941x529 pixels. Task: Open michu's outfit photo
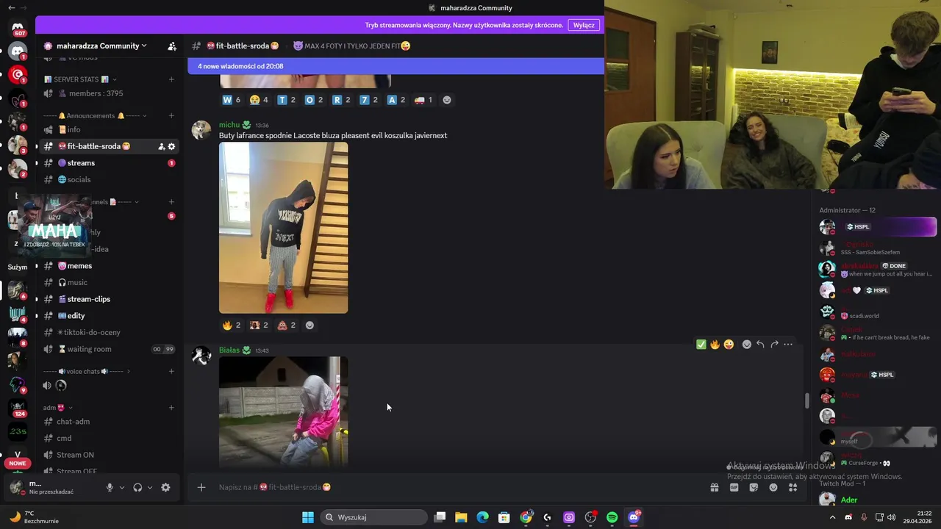pos(283,228)
